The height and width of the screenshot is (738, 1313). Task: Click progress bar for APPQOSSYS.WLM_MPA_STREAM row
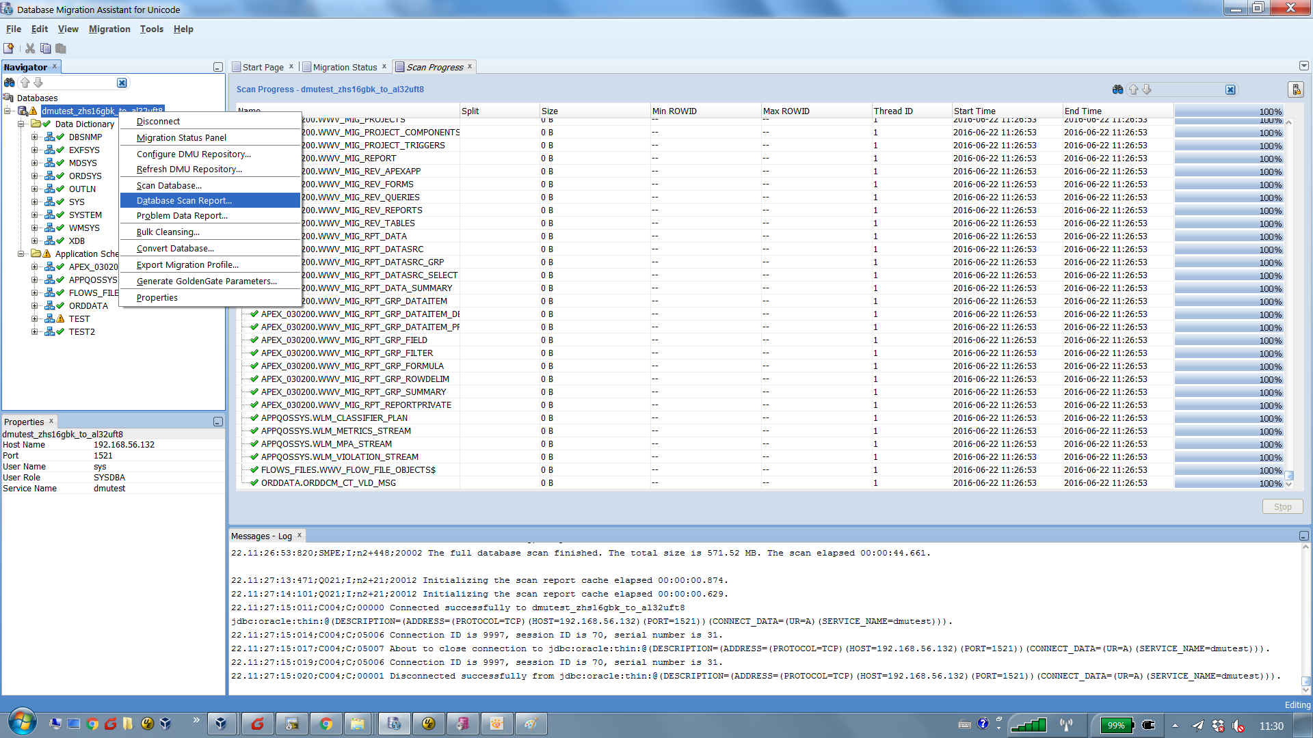1229,444
